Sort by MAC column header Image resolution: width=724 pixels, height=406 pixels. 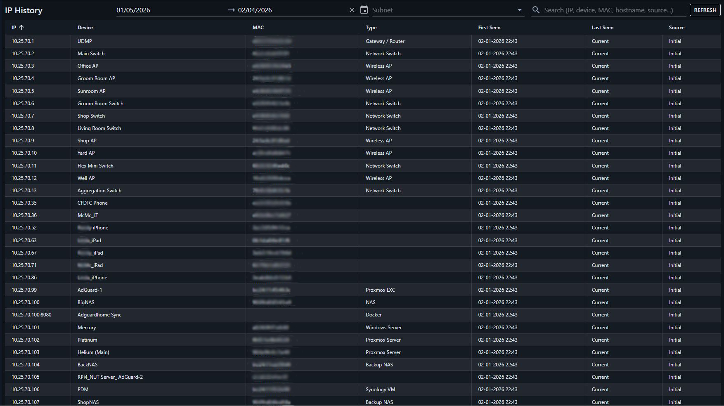pyautogui.click(x=258, y=28)
